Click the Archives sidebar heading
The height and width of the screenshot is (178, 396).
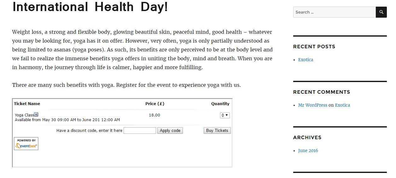coord(307,137)
